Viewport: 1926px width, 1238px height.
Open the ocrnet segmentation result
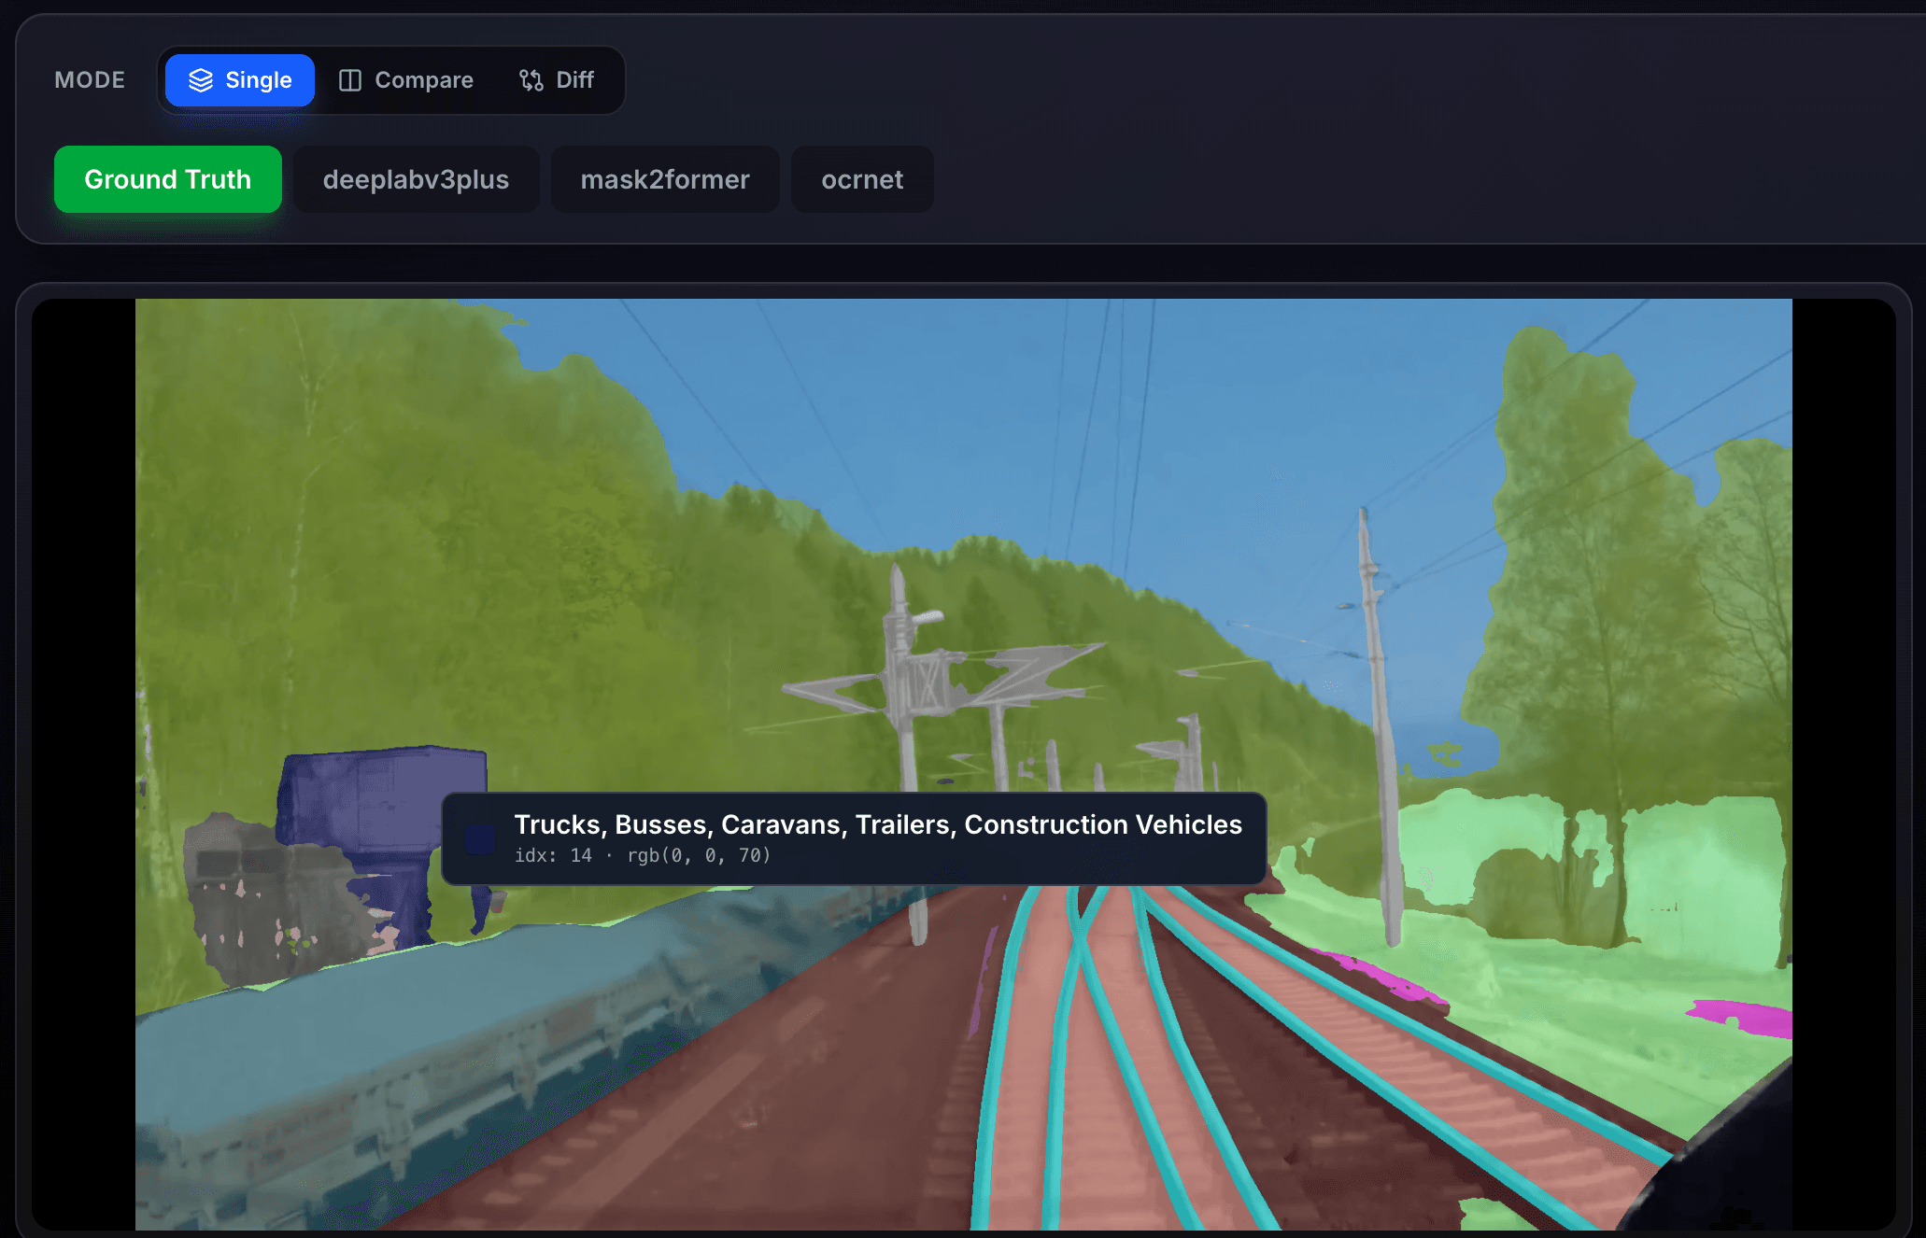pos(861,179)
